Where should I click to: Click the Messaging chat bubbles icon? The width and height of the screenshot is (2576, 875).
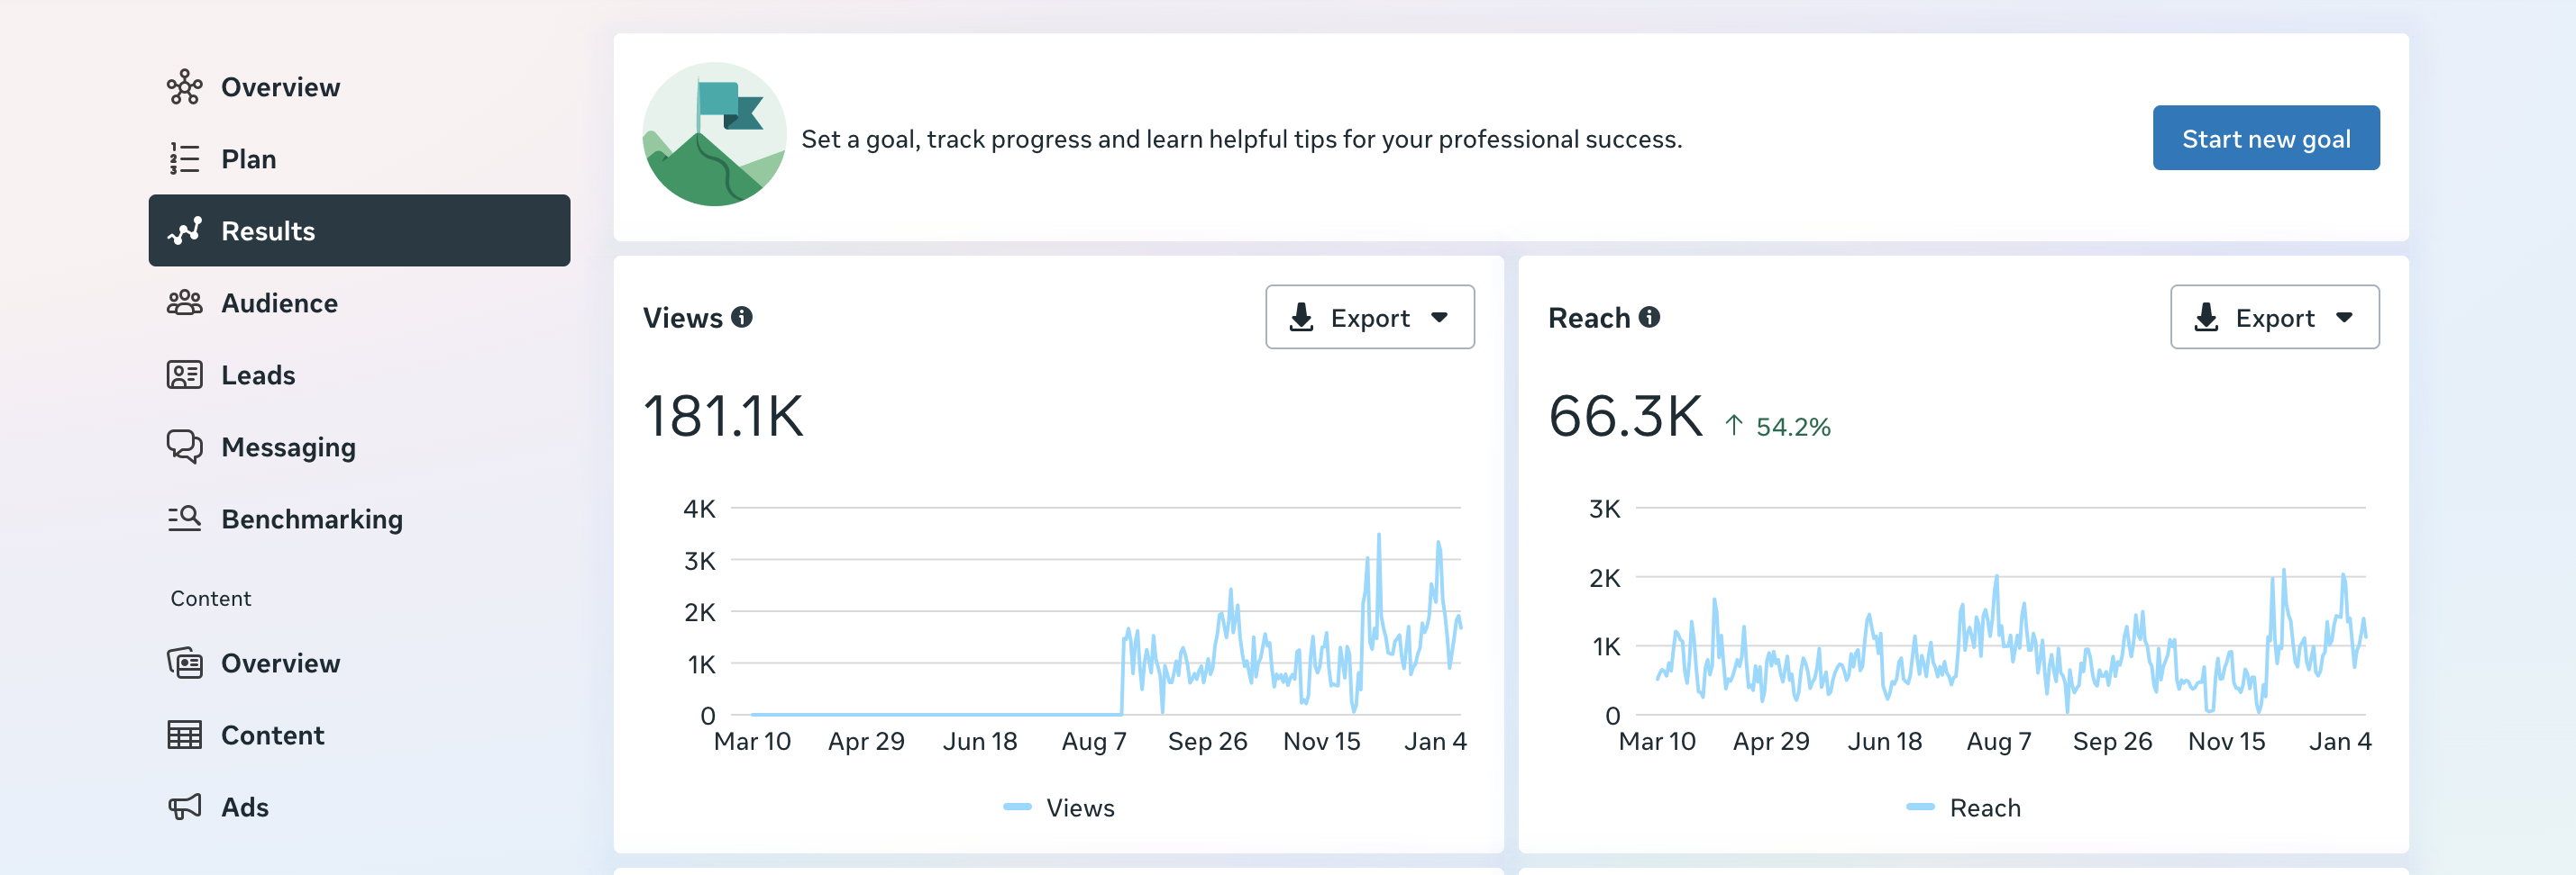pyautogui.click(x=184, y=447)
